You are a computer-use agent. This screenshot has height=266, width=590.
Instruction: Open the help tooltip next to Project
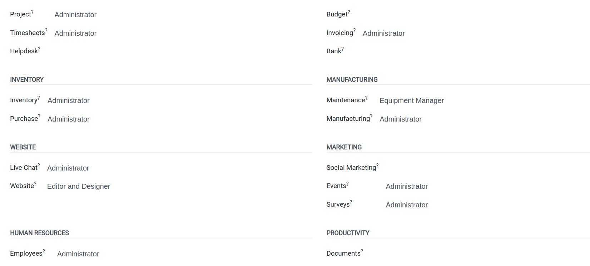32,12
